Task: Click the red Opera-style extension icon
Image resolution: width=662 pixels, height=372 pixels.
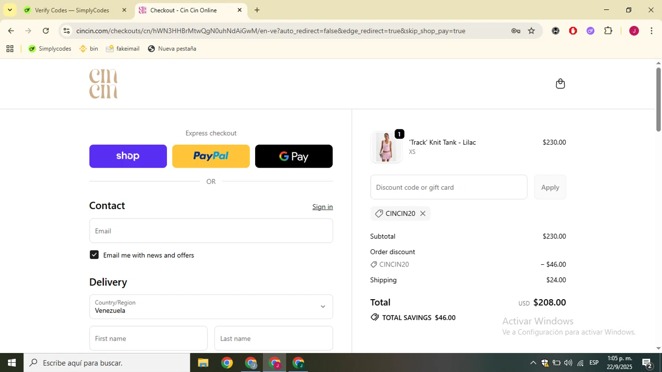Action: pos(573,31)
